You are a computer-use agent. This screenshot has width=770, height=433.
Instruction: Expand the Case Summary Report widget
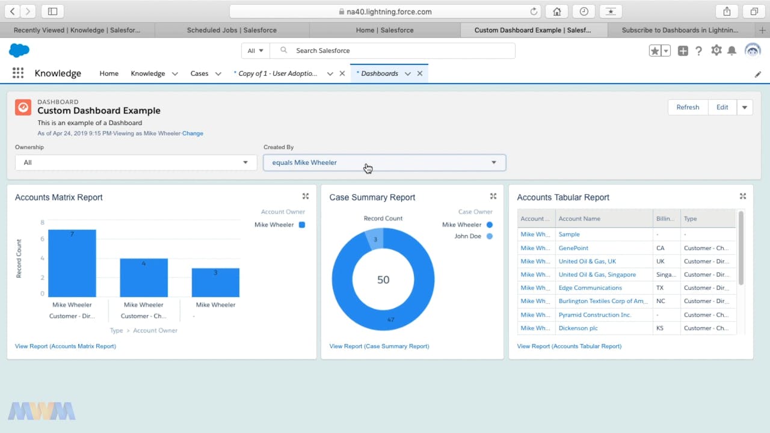[x=493, y=195]
